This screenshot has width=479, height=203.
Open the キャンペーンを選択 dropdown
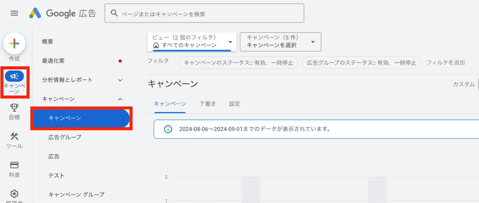(280, 42)
